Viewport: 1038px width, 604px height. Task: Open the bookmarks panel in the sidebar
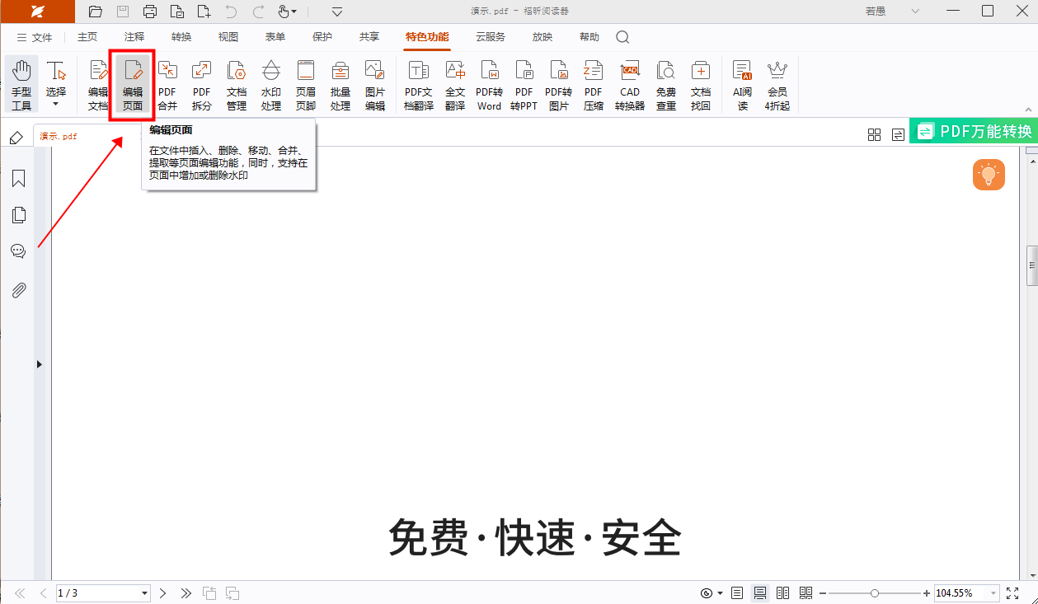click(x=18, y=179)
